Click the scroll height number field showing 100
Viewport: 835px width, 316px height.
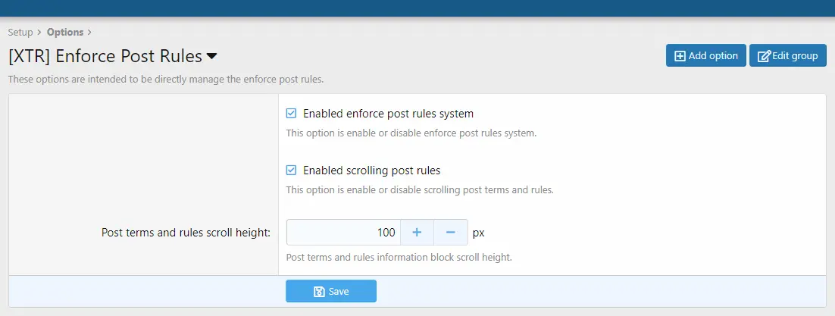343,233
